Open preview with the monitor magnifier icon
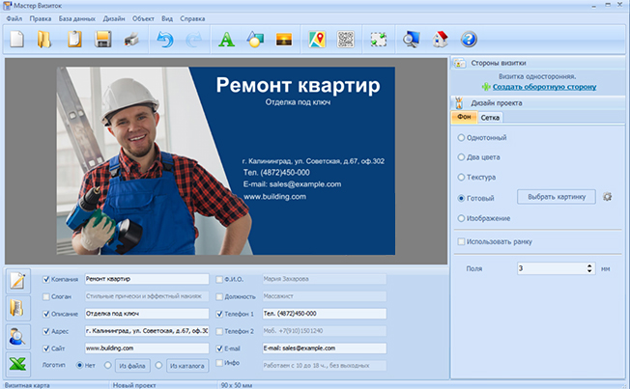The height and width of the screenshot is (389, 630). point(412,40)
